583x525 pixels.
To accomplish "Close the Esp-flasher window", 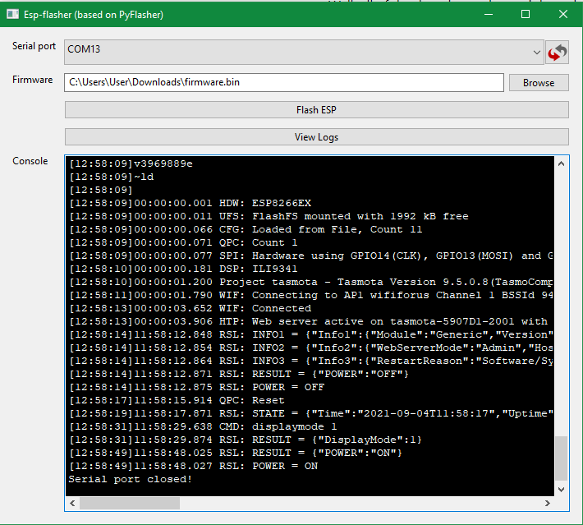I will click(563, 14).
